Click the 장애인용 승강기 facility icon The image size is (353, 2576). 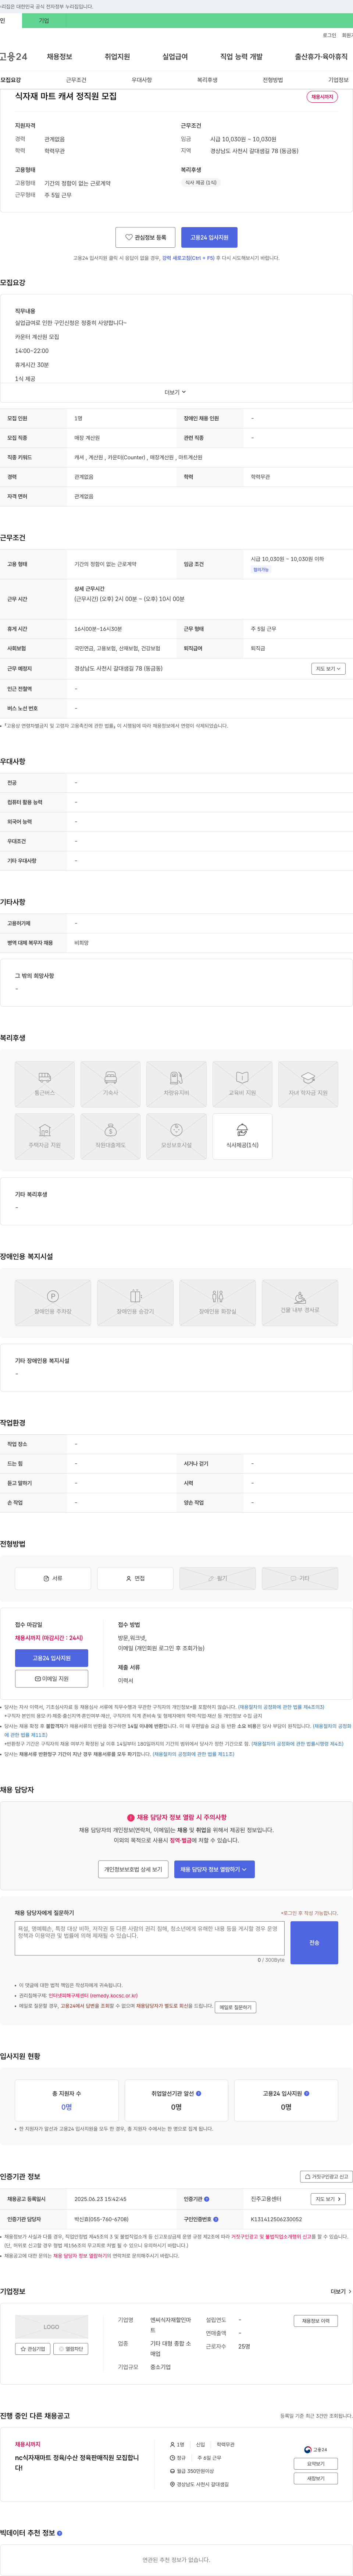tap(135, 1303)
